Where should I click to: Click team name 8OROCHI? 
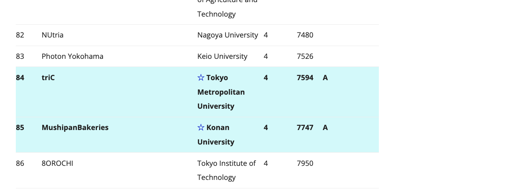pyautogui.click(x=57, y=163)
